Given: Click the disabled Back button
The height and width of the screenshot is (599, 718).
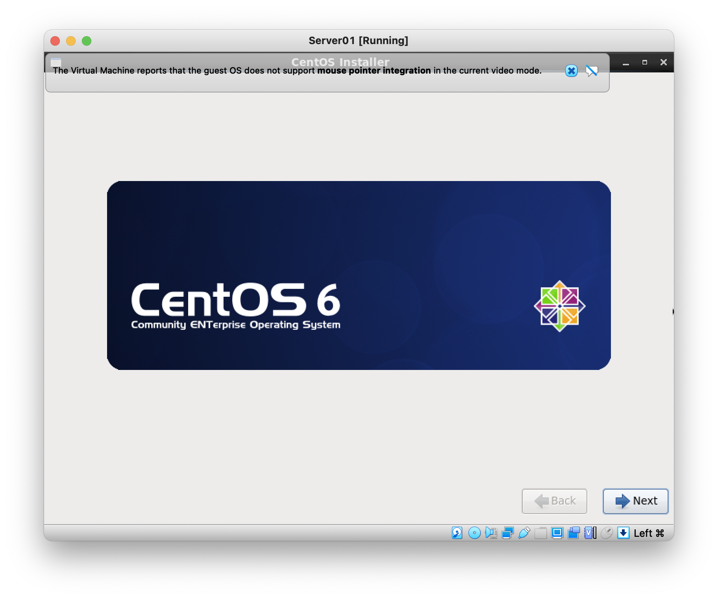Looking at the screenshot, I should point(554,501).
